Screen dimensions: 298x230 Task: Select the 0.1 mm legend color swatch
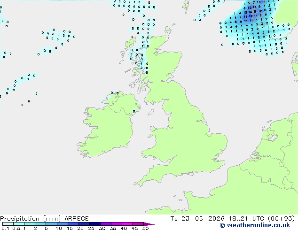pos(8,224)
